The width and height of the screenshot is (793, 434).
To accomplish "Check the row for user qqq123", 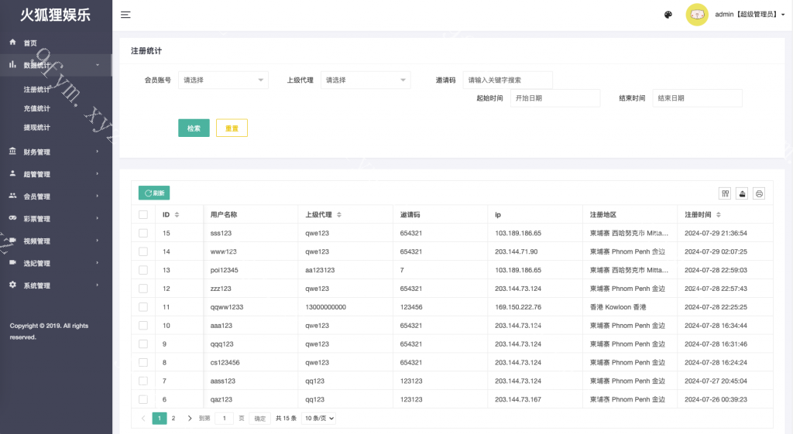I will coord(143,344).
